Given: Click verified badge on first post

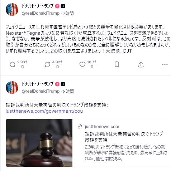Looking at the screenshot, I should tap(57, 6).
